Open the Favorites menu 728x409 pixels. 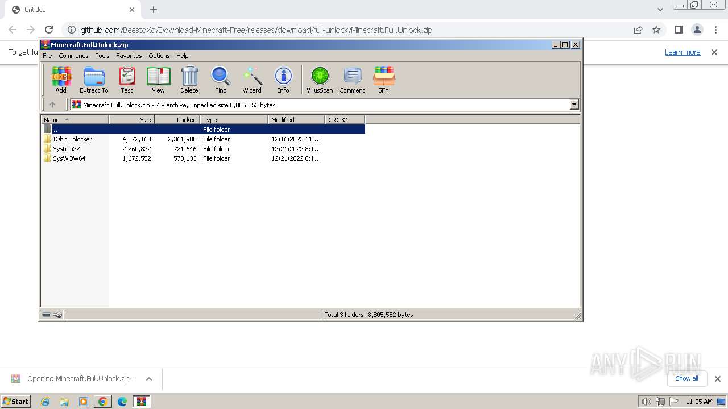(x=129, y=56)
